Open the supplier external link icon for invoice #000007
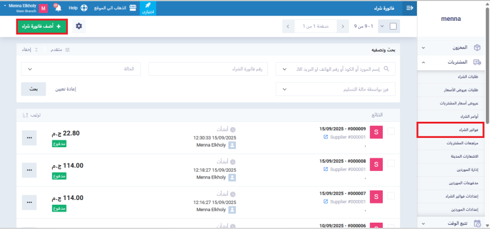490x229 pixels. pos(325,202)
